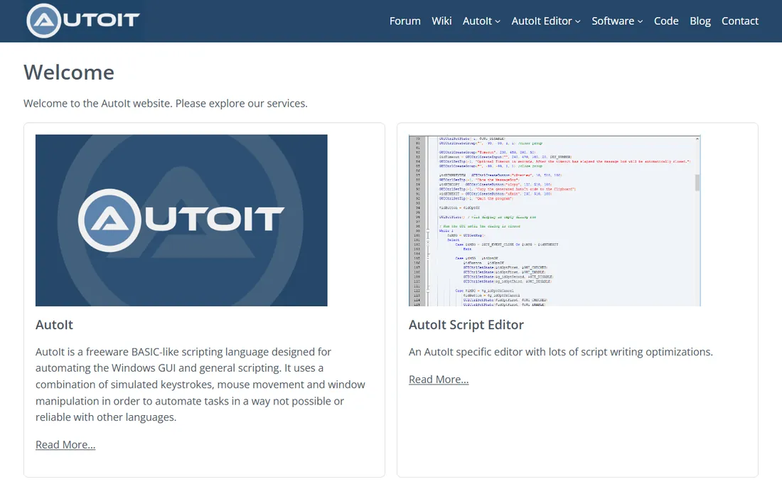Open the Forum page
The height and width of the screenshot is (489, 782).
coord(405,21)
